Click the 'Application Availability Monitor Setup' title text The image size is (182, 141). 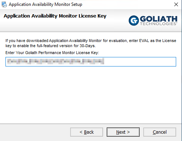tap(45, 4)
